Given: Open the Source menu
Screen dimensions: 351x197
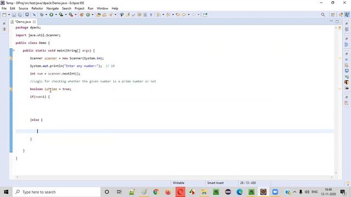Looking at the screenshot, I should click(23, 8).
